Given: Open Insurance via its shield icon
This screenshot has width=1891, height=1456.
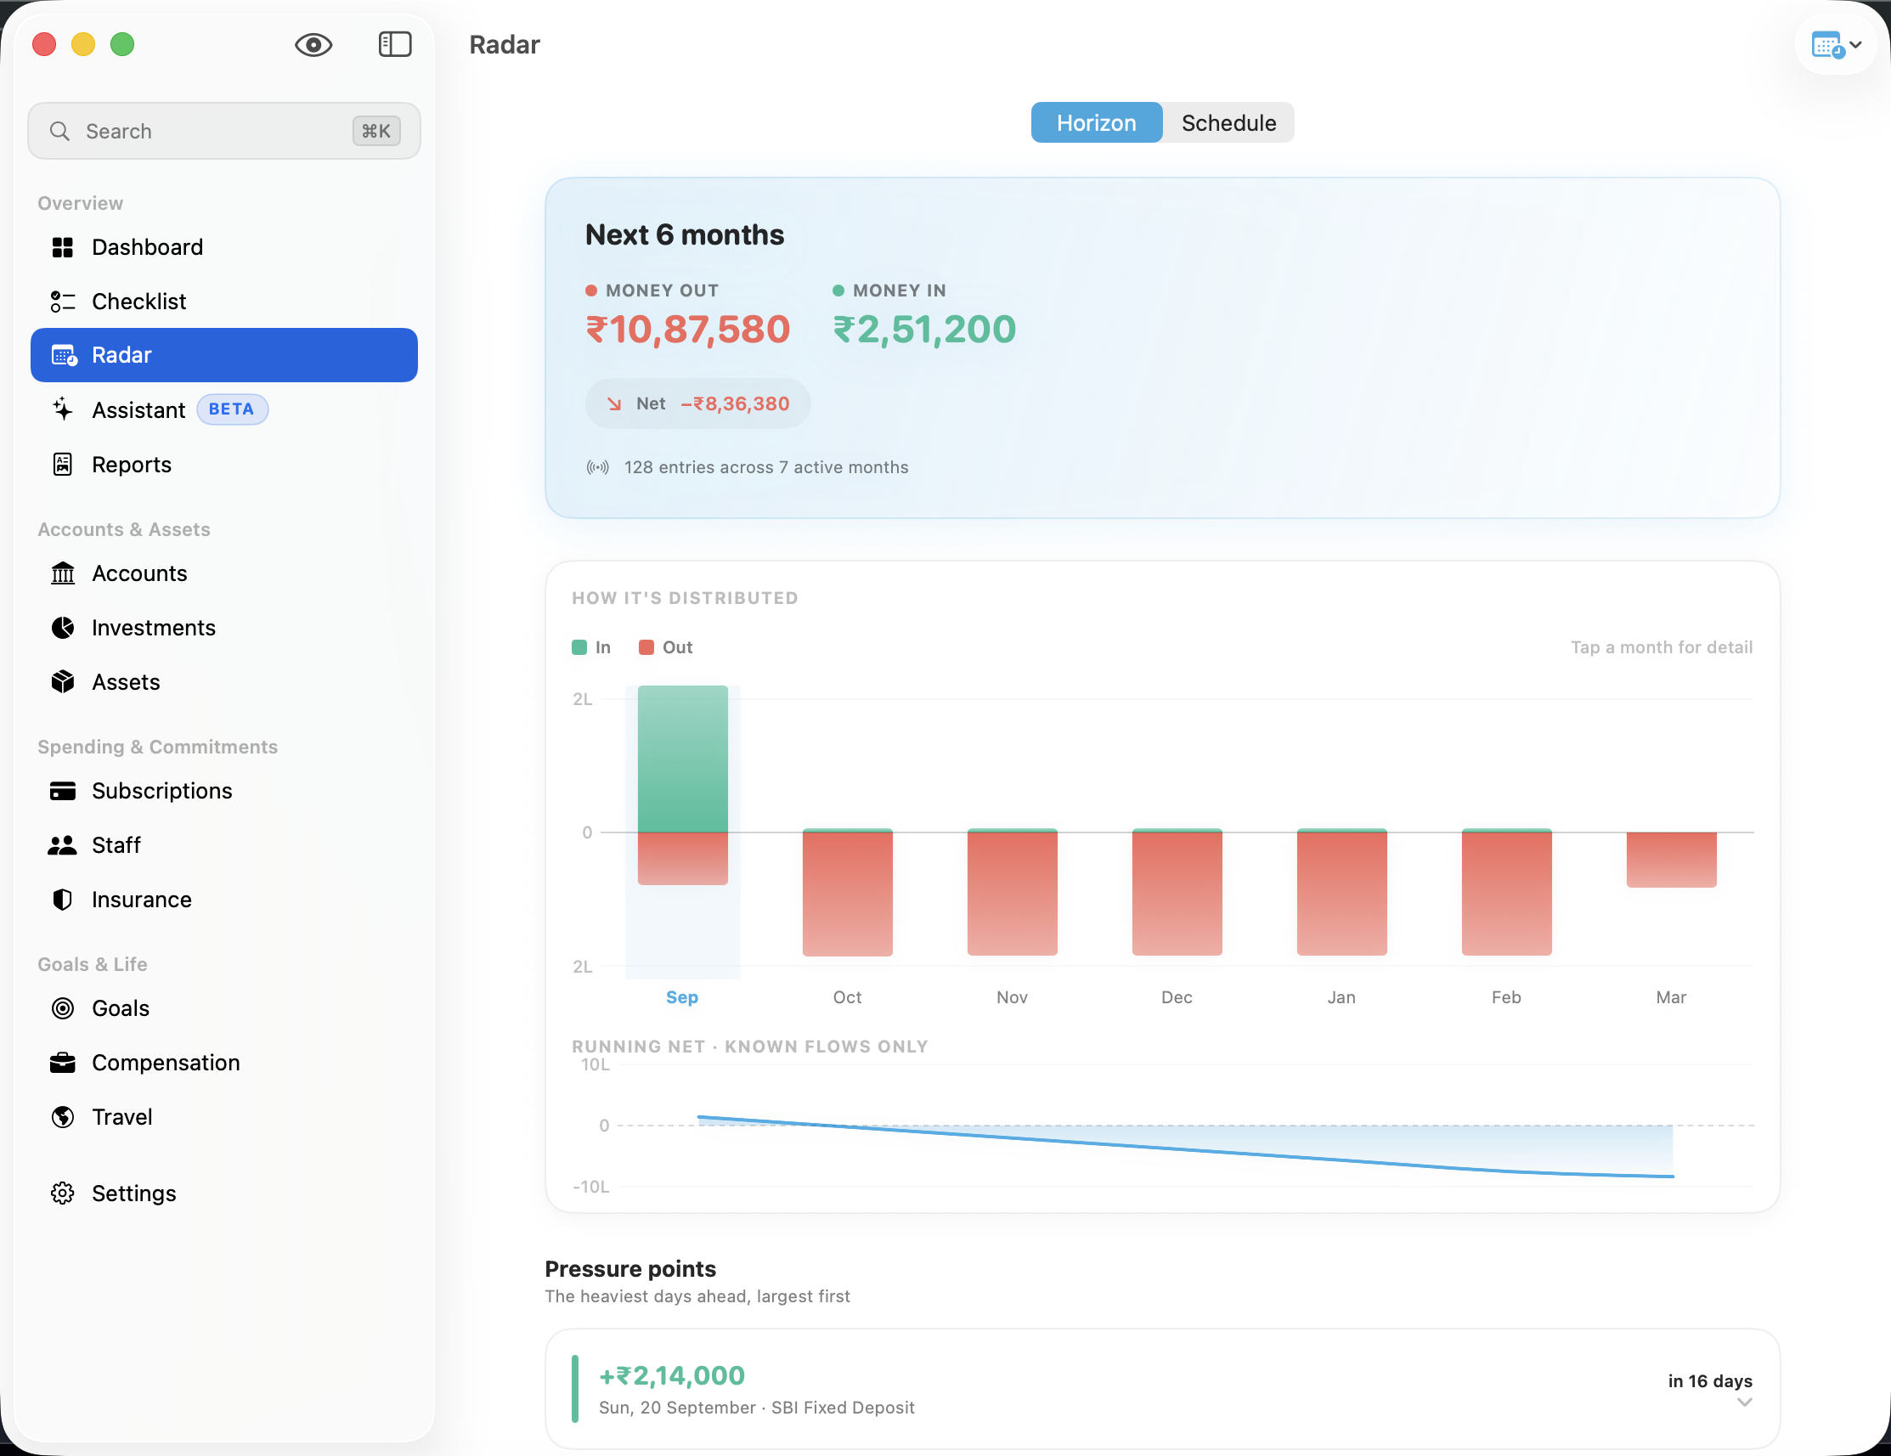Looking at the screenshot, I should [x=62, y=900].
